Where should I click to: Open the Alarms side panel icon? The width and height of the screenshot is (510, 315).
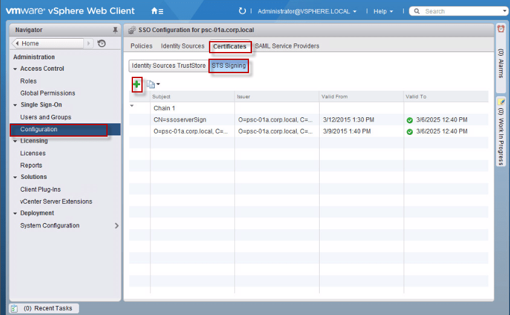click(501, 29)
